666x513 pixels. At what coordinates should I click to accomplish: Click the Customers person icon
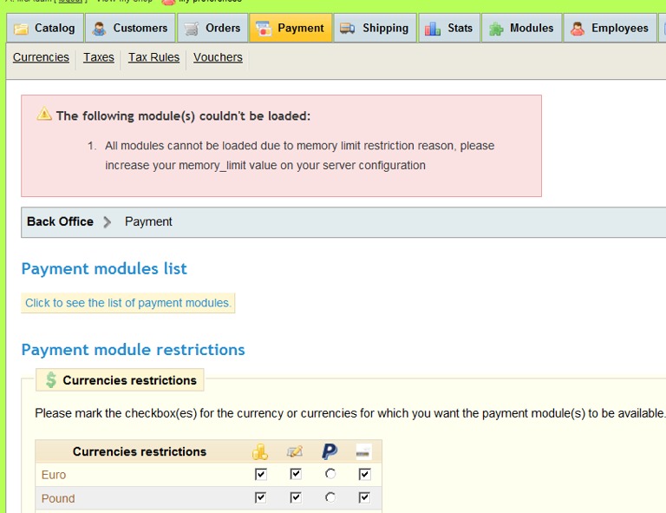coord(99,29)
